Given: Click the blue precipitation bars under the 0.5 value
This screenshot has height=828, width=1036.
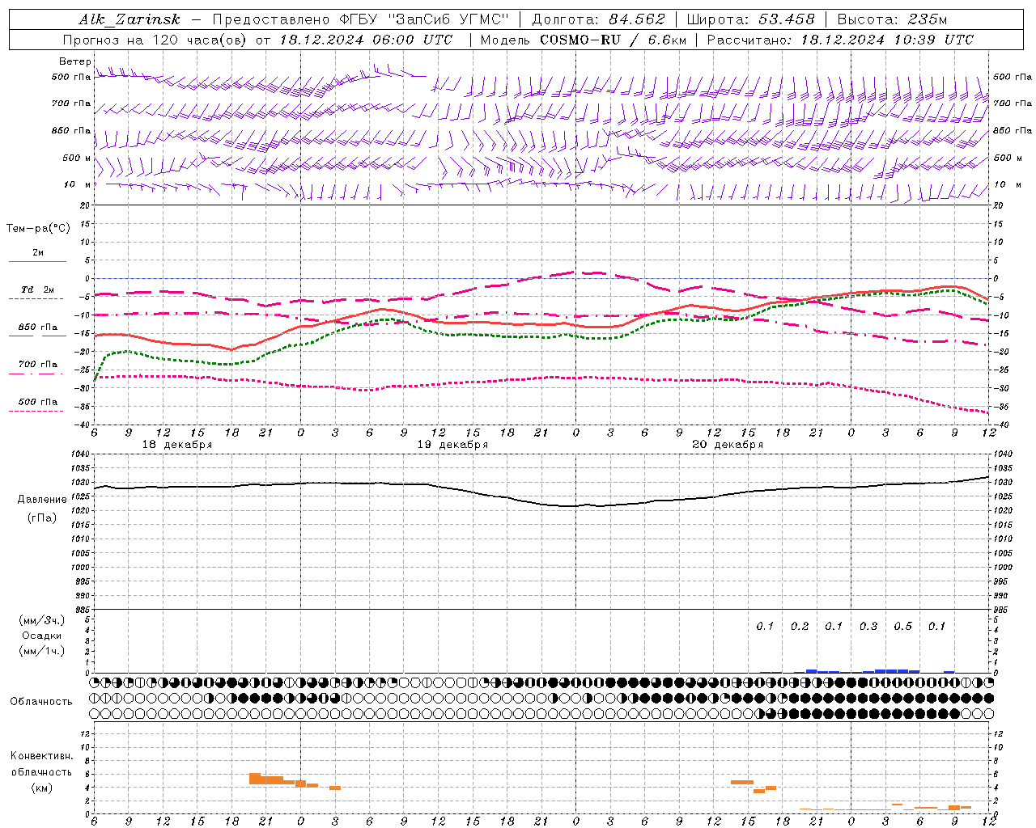Looking at the screenshot, I should click(902, 671).
